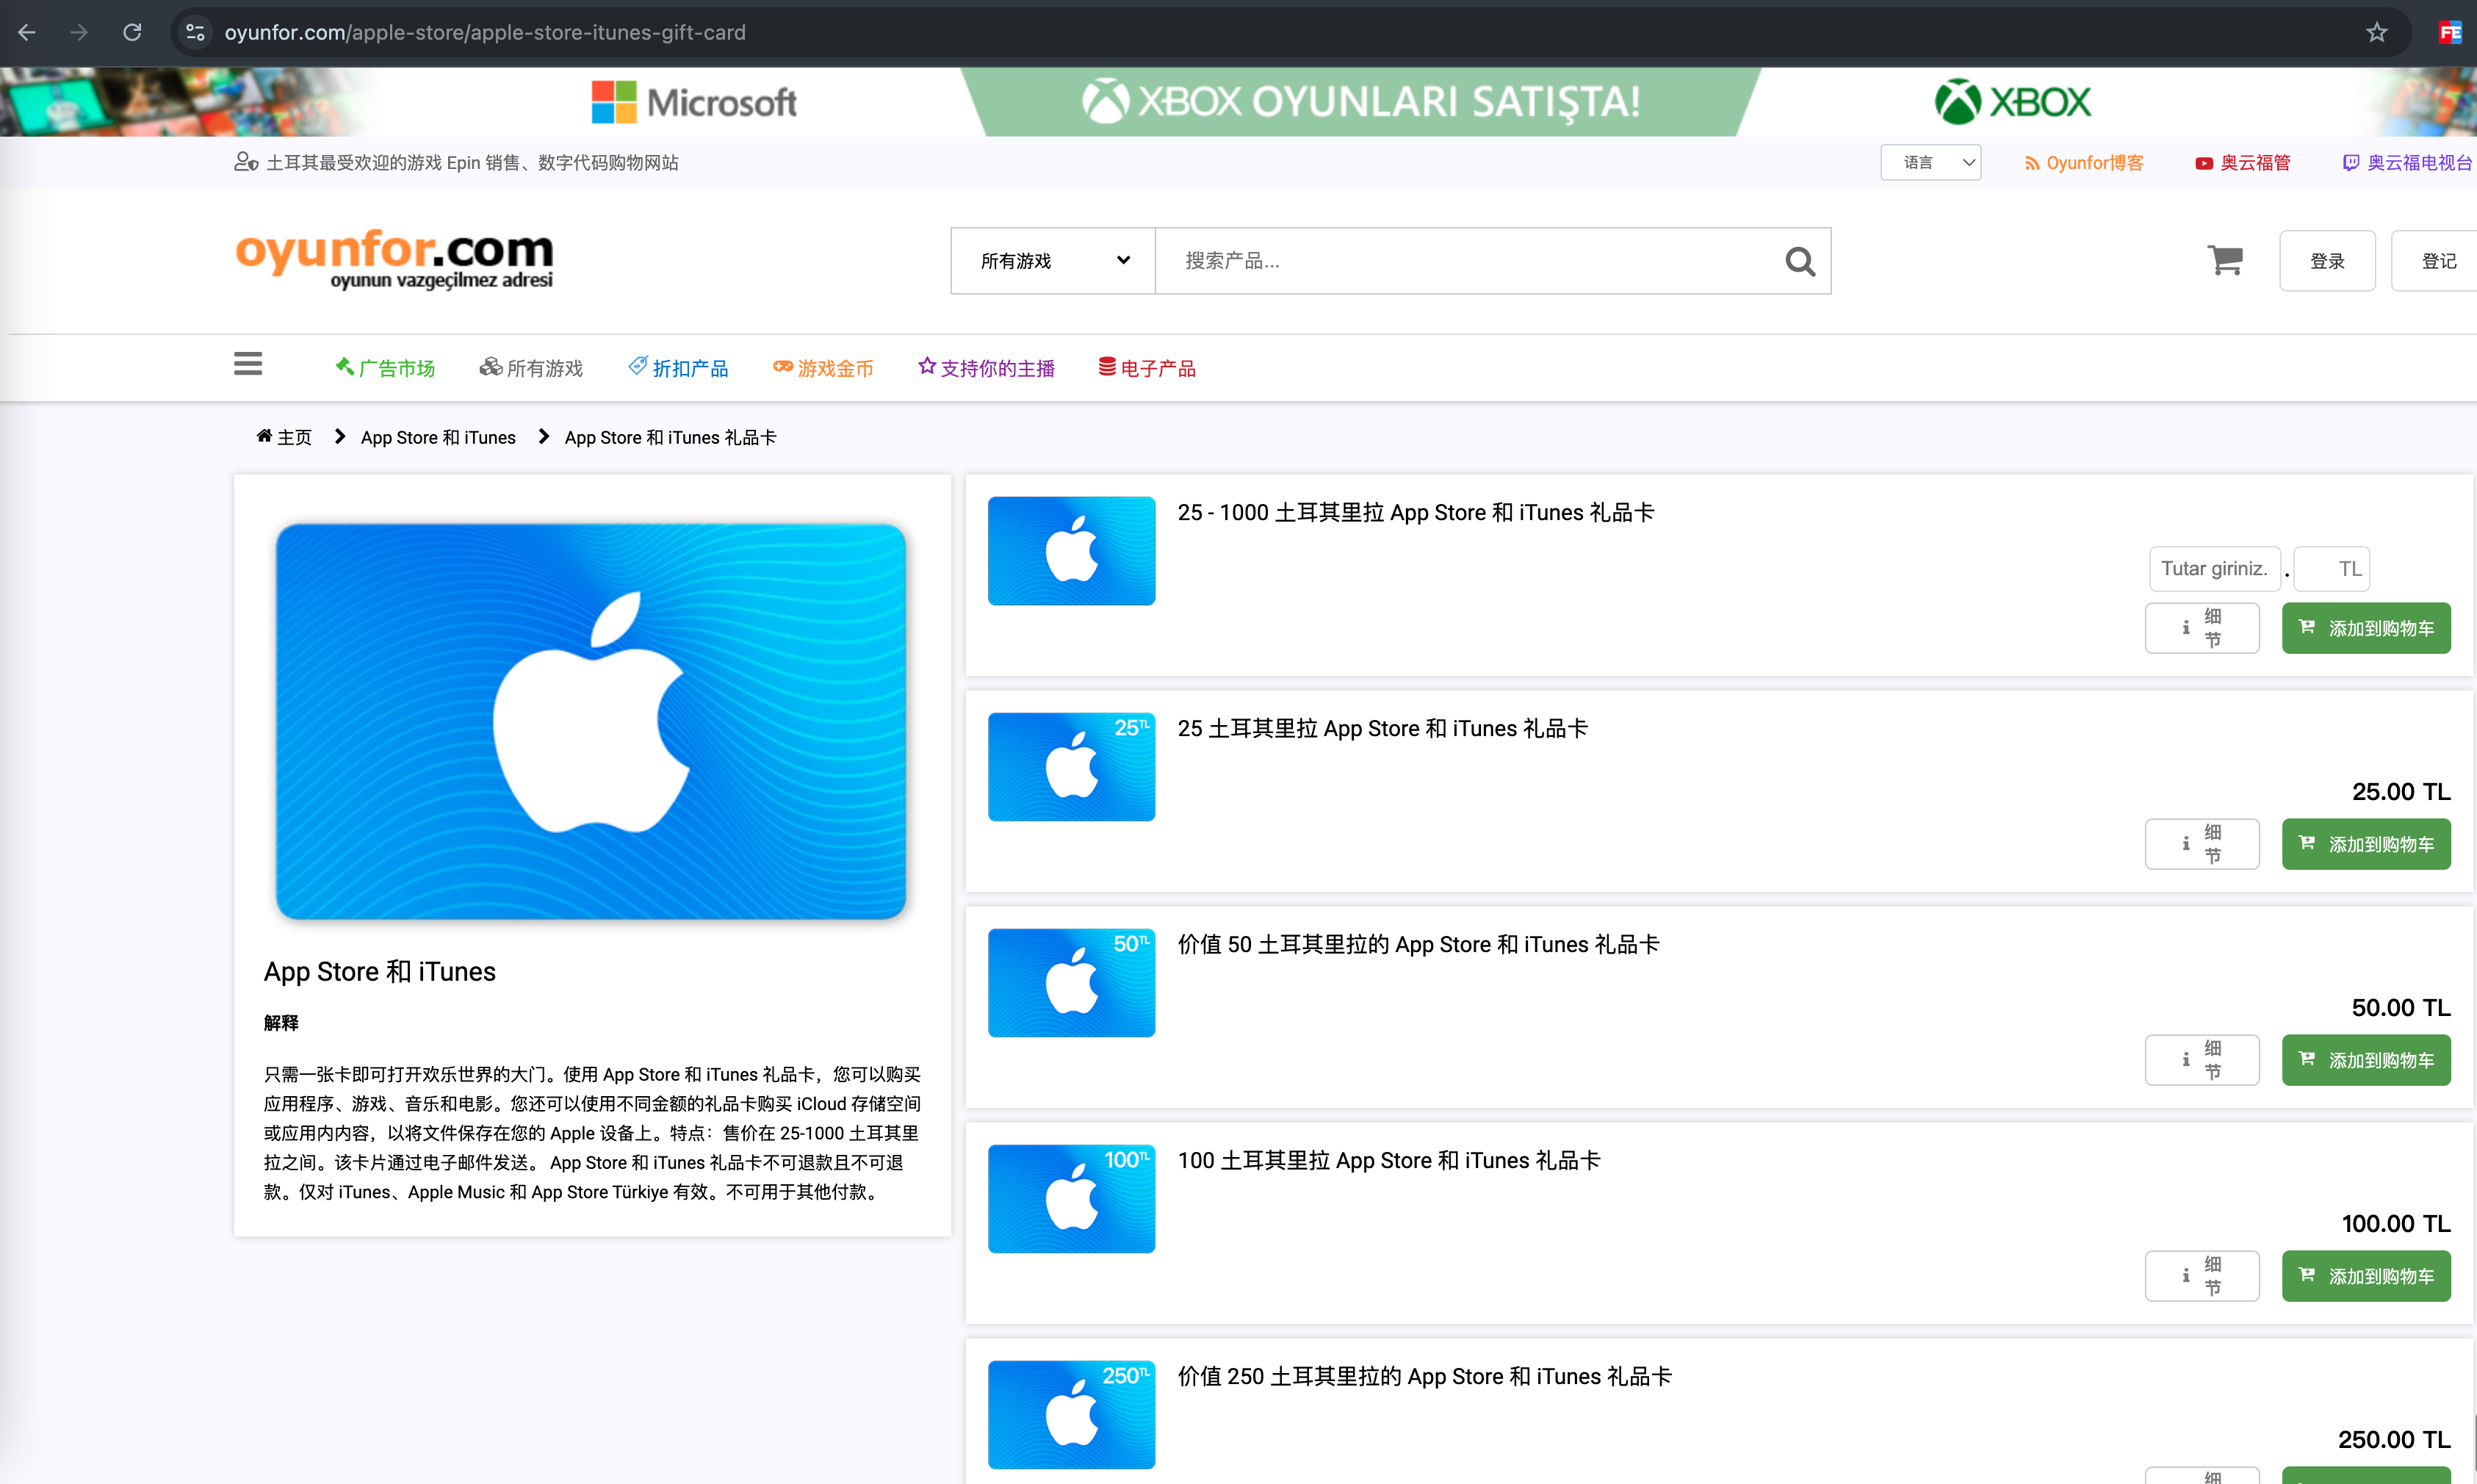Screen dimensions: 2477x1484
Task: Click the 100 TL card thumbnail
Action: (x=1070, y=1199)
